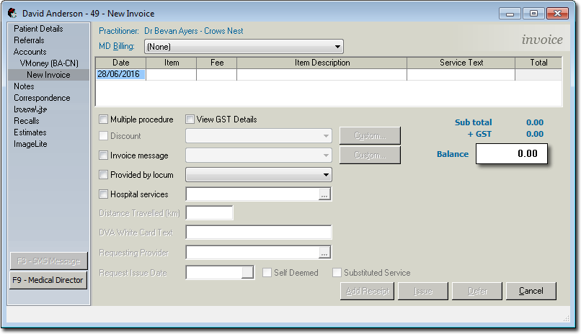Toggle the Provided by locum checkbox
The height and width of the screenshot is (334, 581).
pyautogui.click(x=104, y=175)
